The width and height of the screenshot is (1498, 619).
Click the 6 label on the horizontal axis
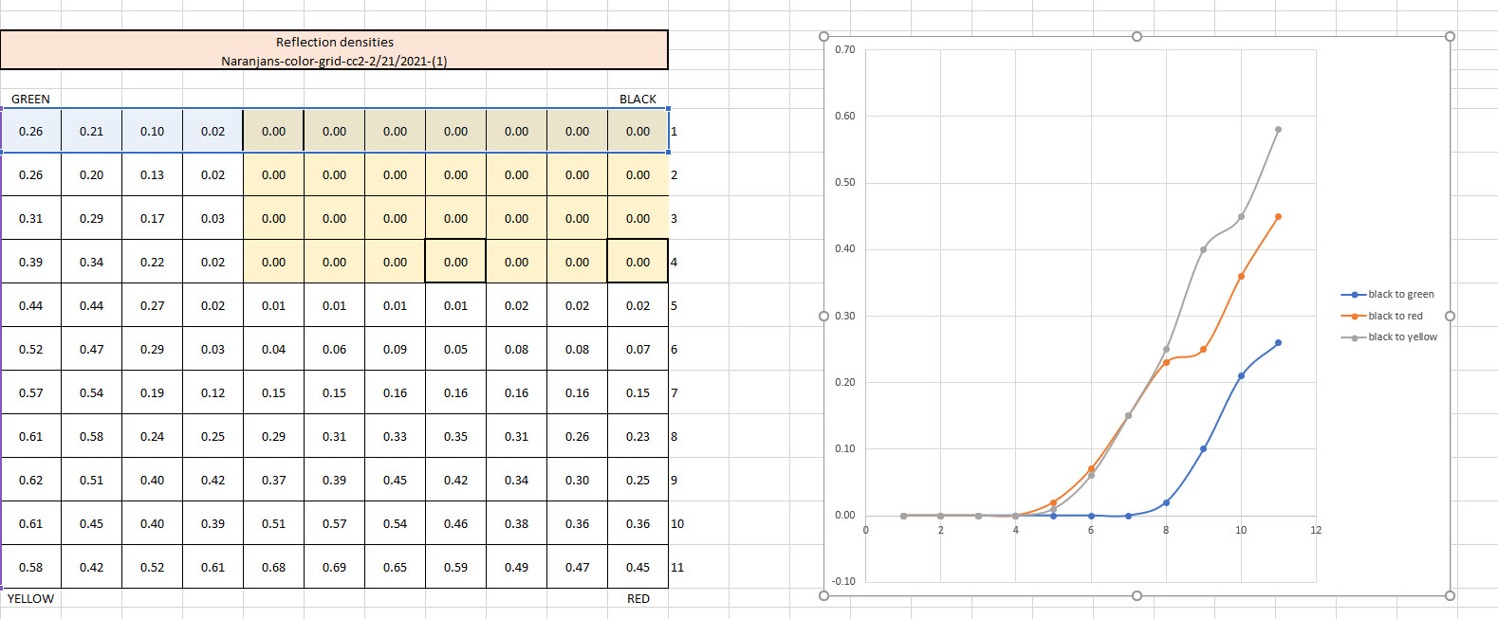(1091, 530)
